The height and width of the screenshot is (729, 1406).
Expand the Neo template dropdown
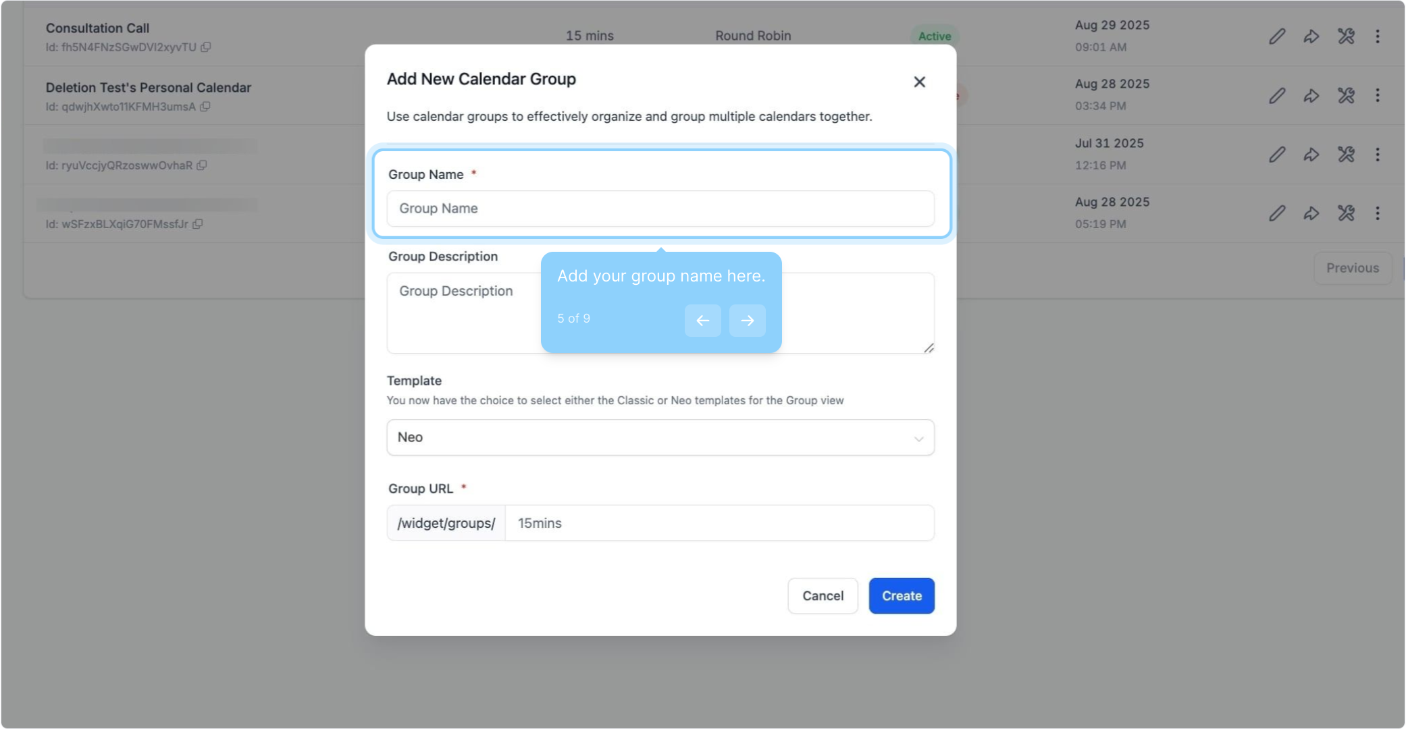pyautogui.click(x=660, y=437)
